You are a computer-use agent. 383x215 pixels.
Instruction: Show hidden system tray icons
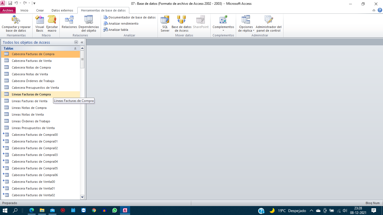(311, 210)
